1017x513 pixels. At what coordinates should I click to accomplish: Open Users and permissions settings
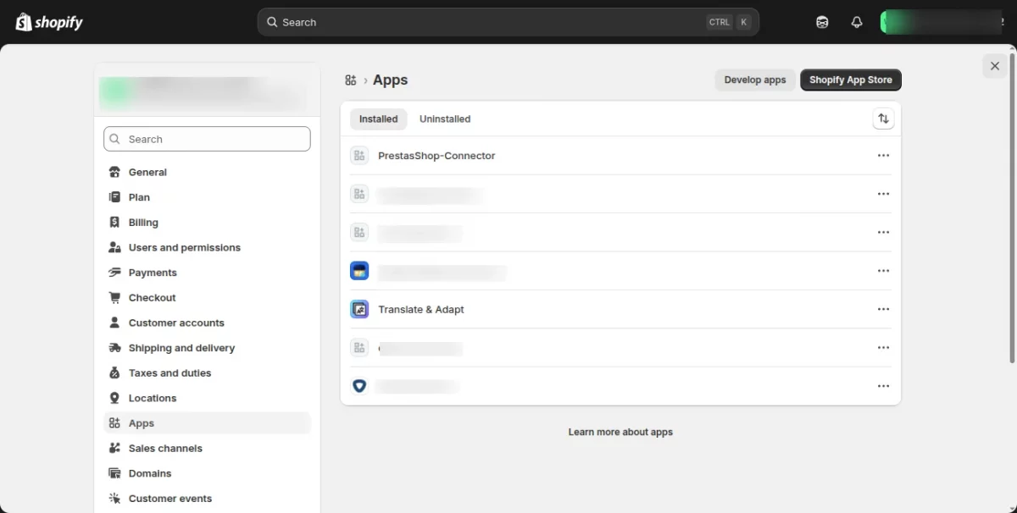click(x=184, y=247)
